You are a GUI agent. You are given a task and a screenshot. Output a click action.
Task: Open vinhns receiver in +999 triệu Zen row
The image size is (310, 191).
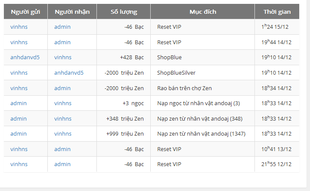[x=63, y=134]
